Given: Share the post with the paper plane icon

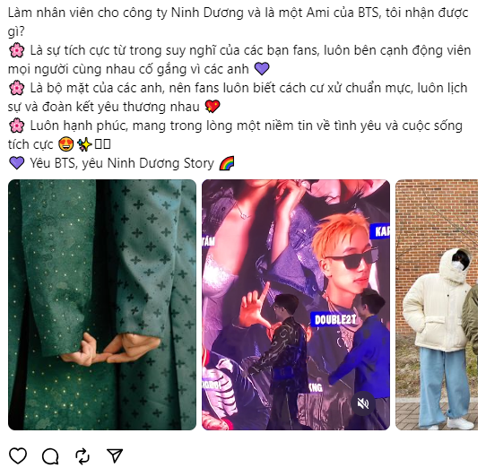Looking at the screenshot, I should (115, 455).
